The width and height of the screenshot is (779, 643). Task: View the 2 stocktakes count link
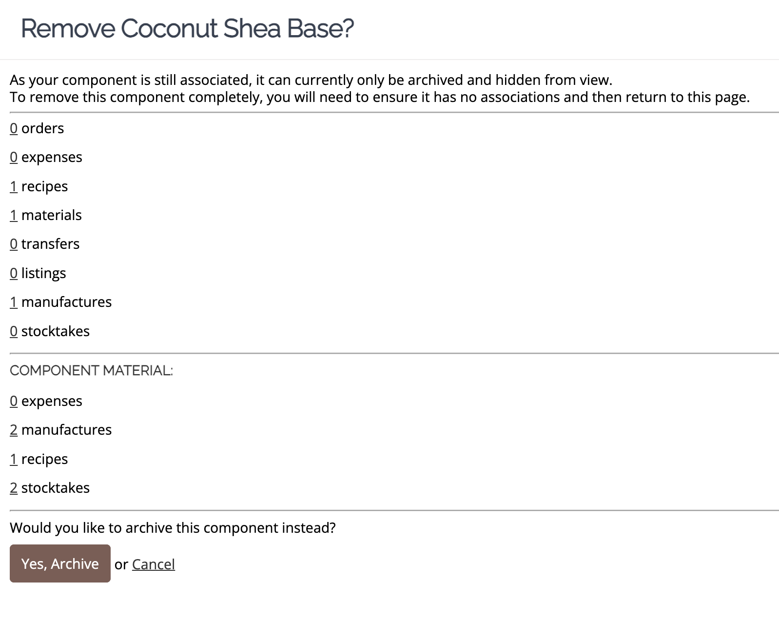(x=14, y=488)
